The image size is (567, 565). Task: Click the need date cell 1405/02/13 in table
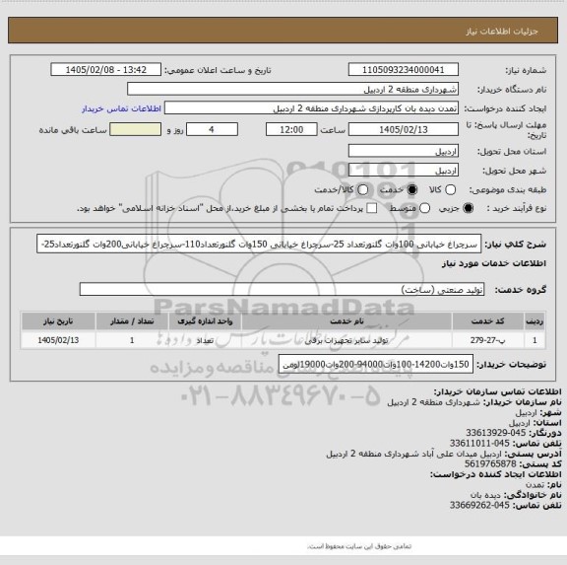[x=58, y=340]
